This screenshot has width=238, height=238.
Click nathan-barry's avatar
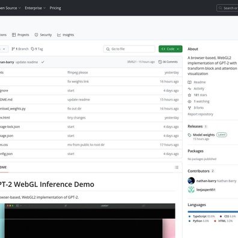pos(191,181)
